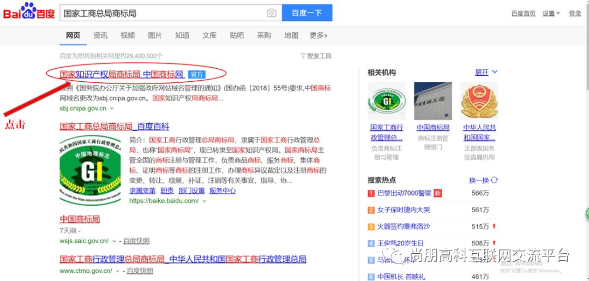Expand wsjs.saic.gov.cn result arrow
Viewport: 589px width, 281px height.
(x=113, y=241)
